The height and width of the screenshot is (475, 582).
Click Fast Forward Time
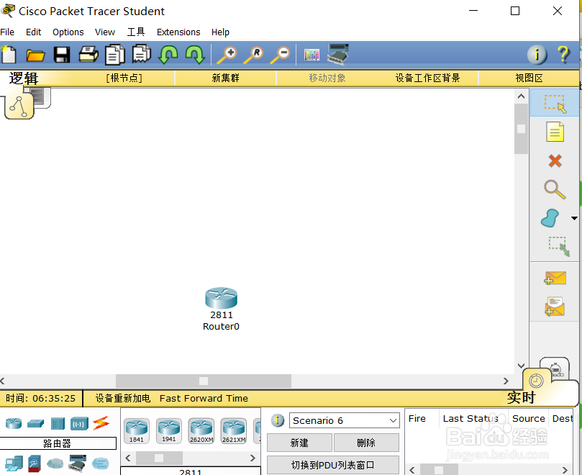[204, 398]
